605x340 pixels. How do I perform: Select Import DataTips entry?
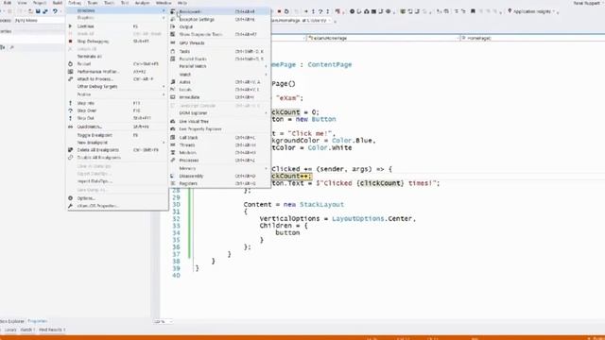[x=117, y=181]
